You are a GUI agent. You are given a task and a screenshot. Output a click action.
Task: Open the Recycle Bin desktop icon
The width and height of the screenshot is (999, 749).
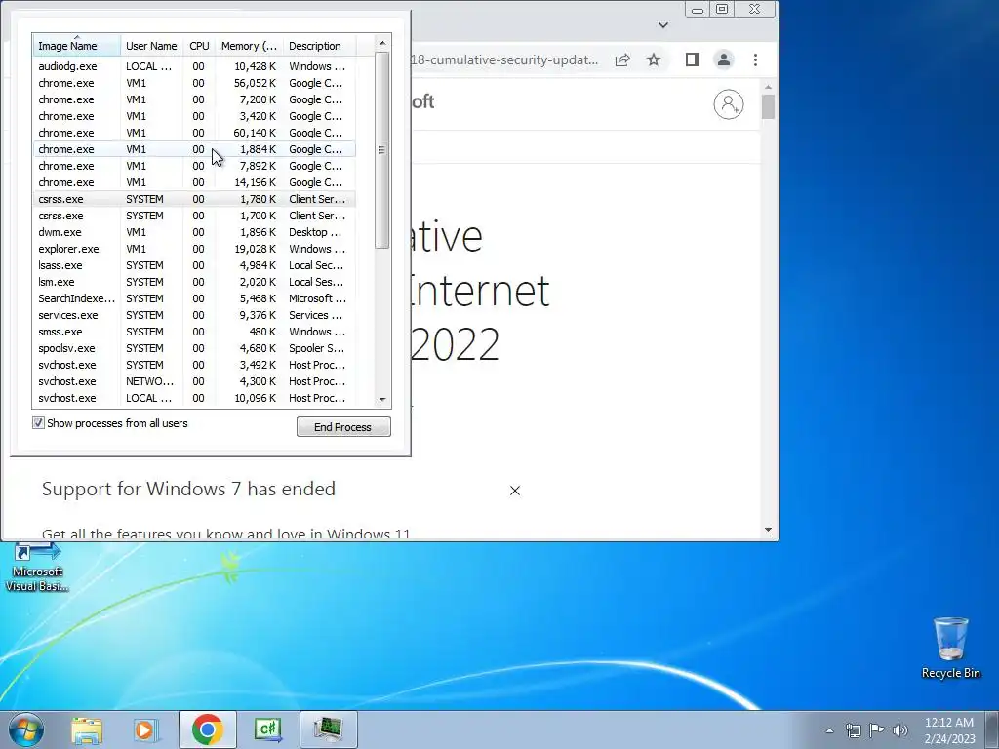[950, 648]
